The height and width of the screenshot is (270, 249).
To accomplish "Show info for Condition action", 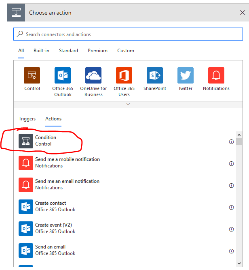I will tap(231, 142).
